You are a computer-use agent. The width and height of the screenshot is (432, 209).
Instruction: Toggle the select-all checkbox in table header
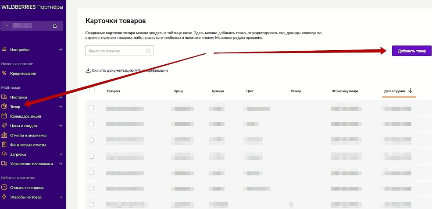(x=92, y=90)
